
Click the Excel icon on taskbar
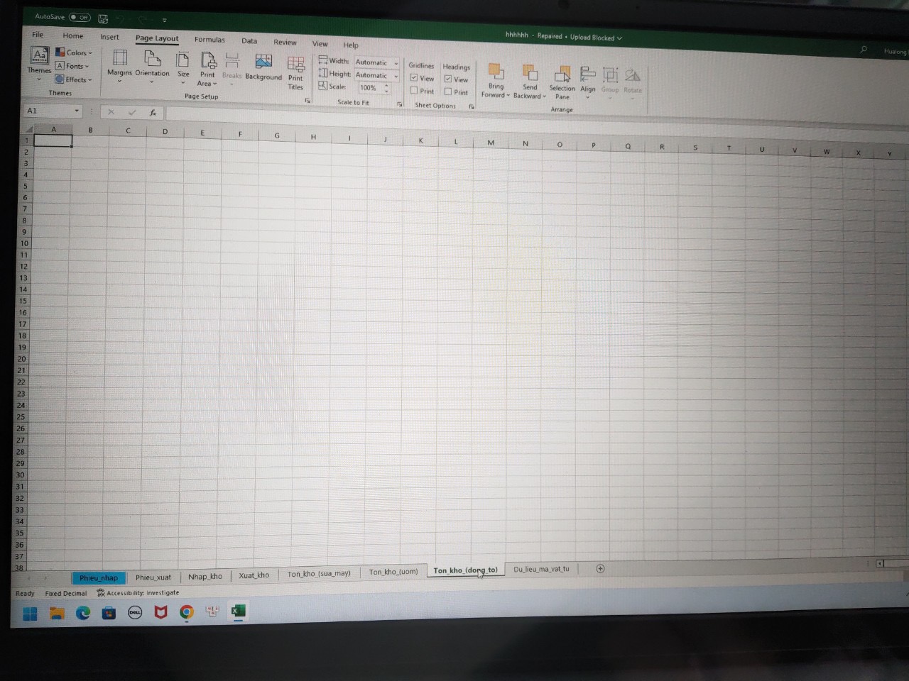pyautogui.click(x=238, y=611)
